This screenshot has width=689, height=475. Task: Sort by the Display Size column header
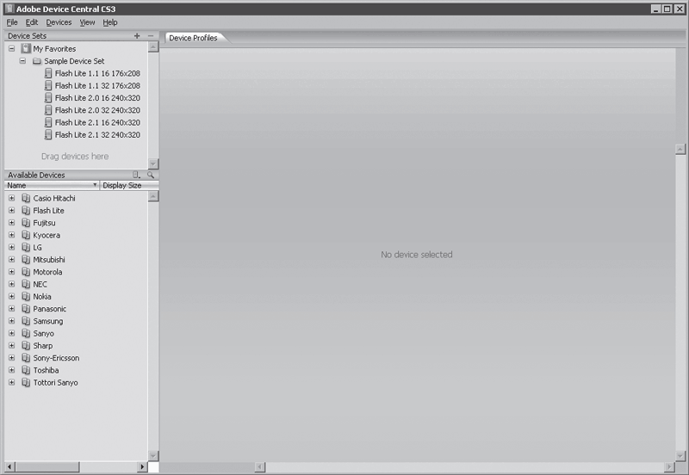click(x=129, y=186)
